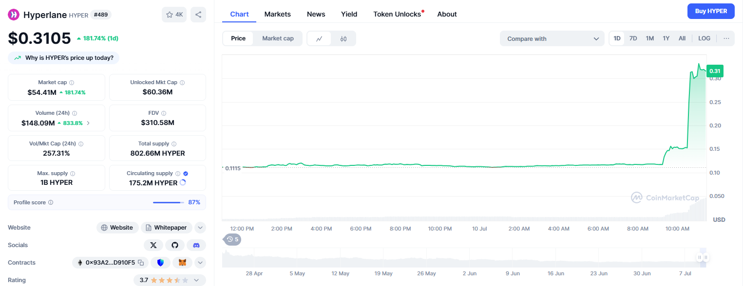The height and width of the screenshot is (286, 743).
Task: Expand the Contracts chevron for more networks
Action: [200, 262]
